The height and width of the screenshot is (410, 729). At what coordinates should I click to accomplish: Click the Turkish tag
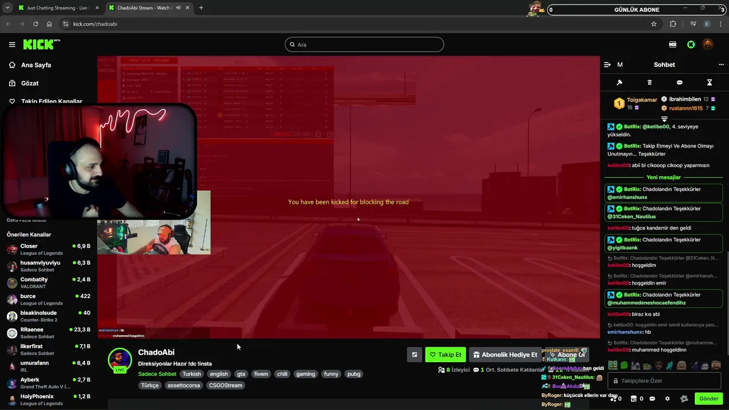point(192,374)
